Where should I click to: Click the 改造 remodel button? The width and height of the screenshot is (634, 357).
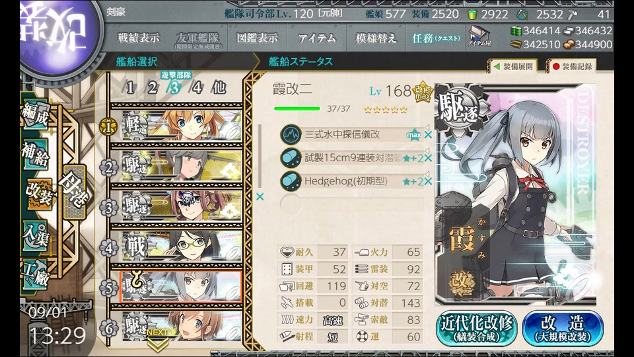tap(563, 329)
